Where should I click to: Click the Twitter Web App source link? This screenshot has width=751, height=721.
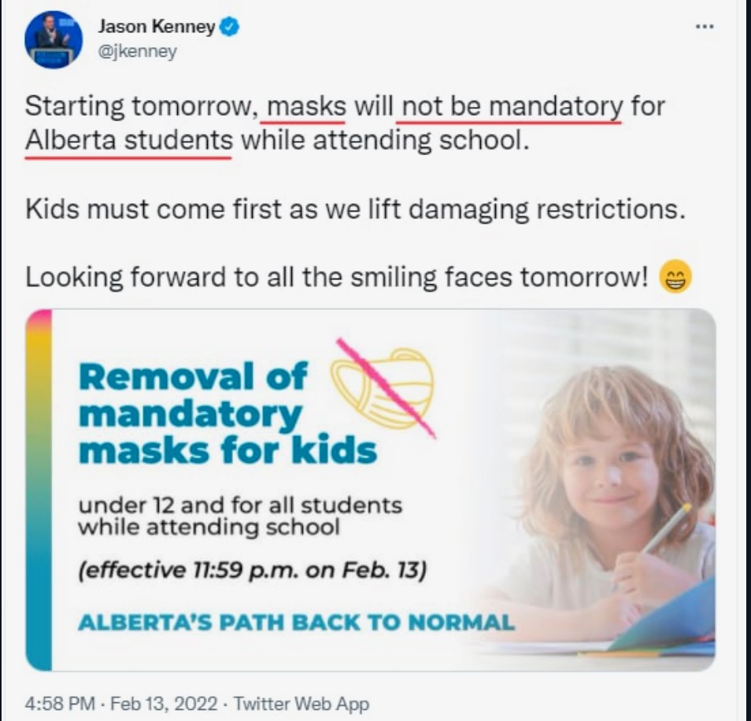[x=302, y=704]
